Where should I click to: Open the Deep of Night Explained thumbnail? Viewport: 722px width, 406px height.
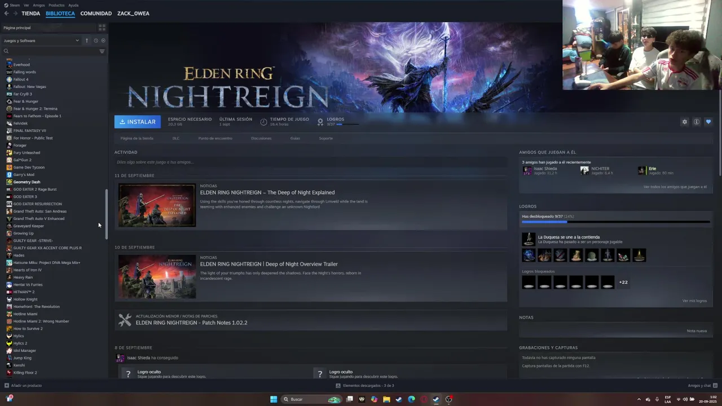(157, 205)
